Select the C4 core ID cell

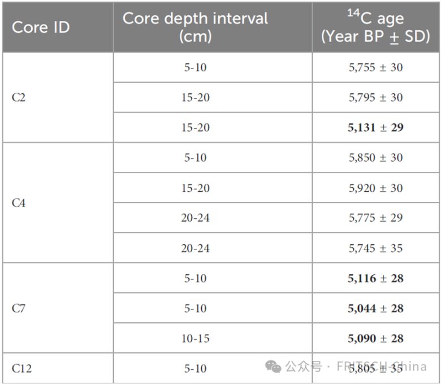[18, 203]
